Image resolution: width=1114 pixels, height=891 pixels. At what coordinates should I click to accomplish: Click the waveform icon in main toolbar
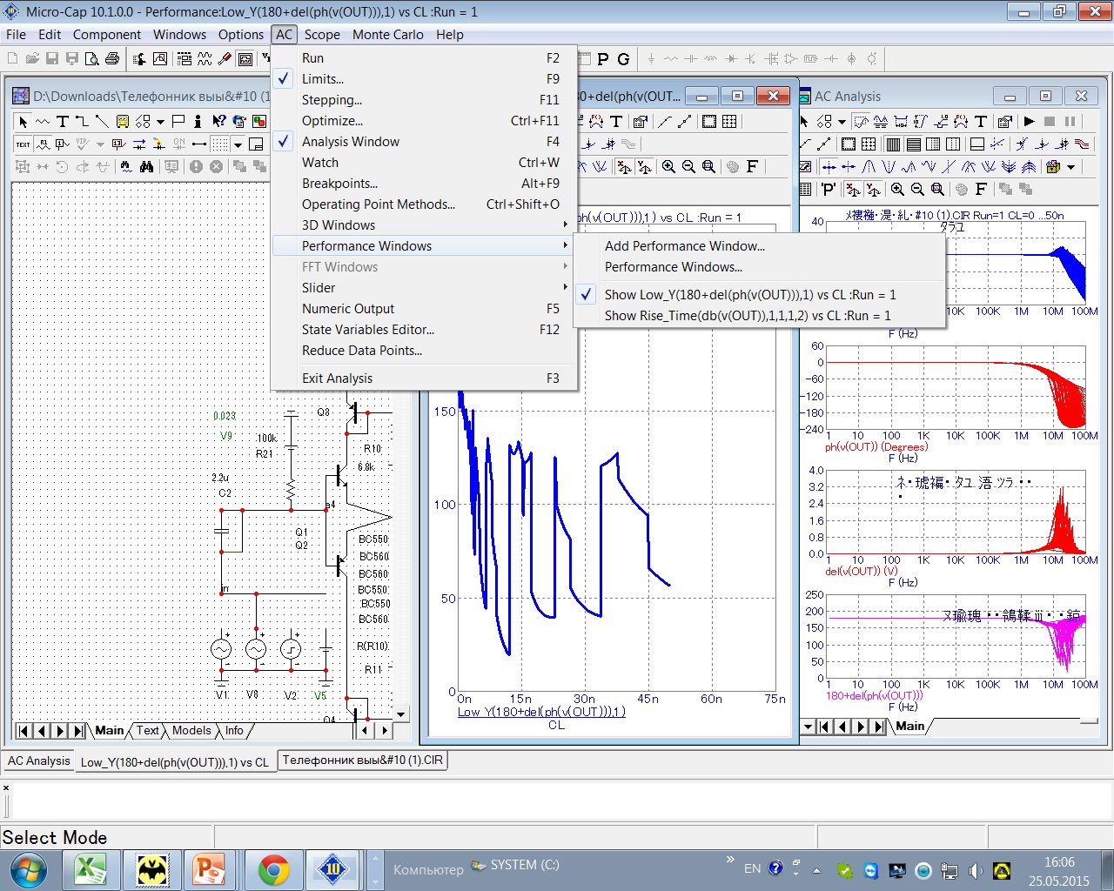[x=205, y=58]
